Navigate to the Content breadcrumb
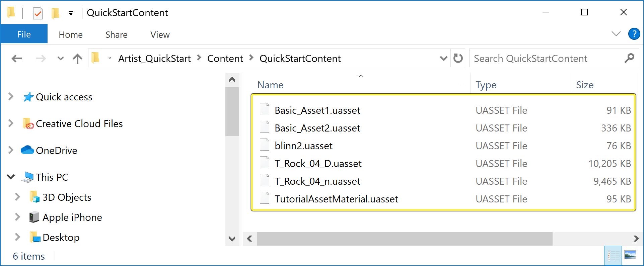The height and width of the screenshot is (266, 644). [x=225, y=59]
